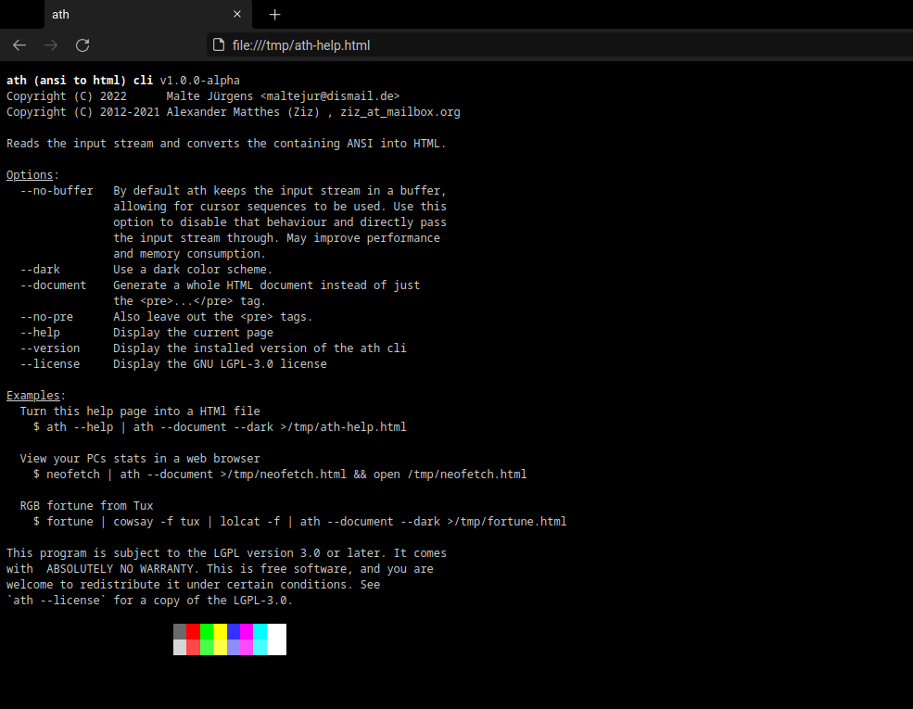Screen dimensions: 913x709
Task: Pick the light cyan swatch in the bottom row
Action: point(260,647)
